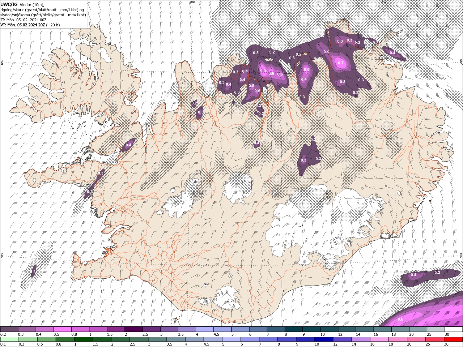Select the lower legend swatch between 25 and 30
Image resolution: width=463 pixels, height=347 pixels.
435,339
